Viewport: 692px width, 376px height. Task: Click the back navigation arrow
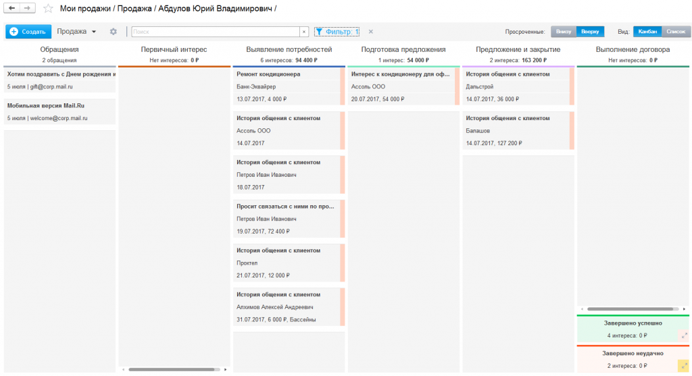coord(12,7)
